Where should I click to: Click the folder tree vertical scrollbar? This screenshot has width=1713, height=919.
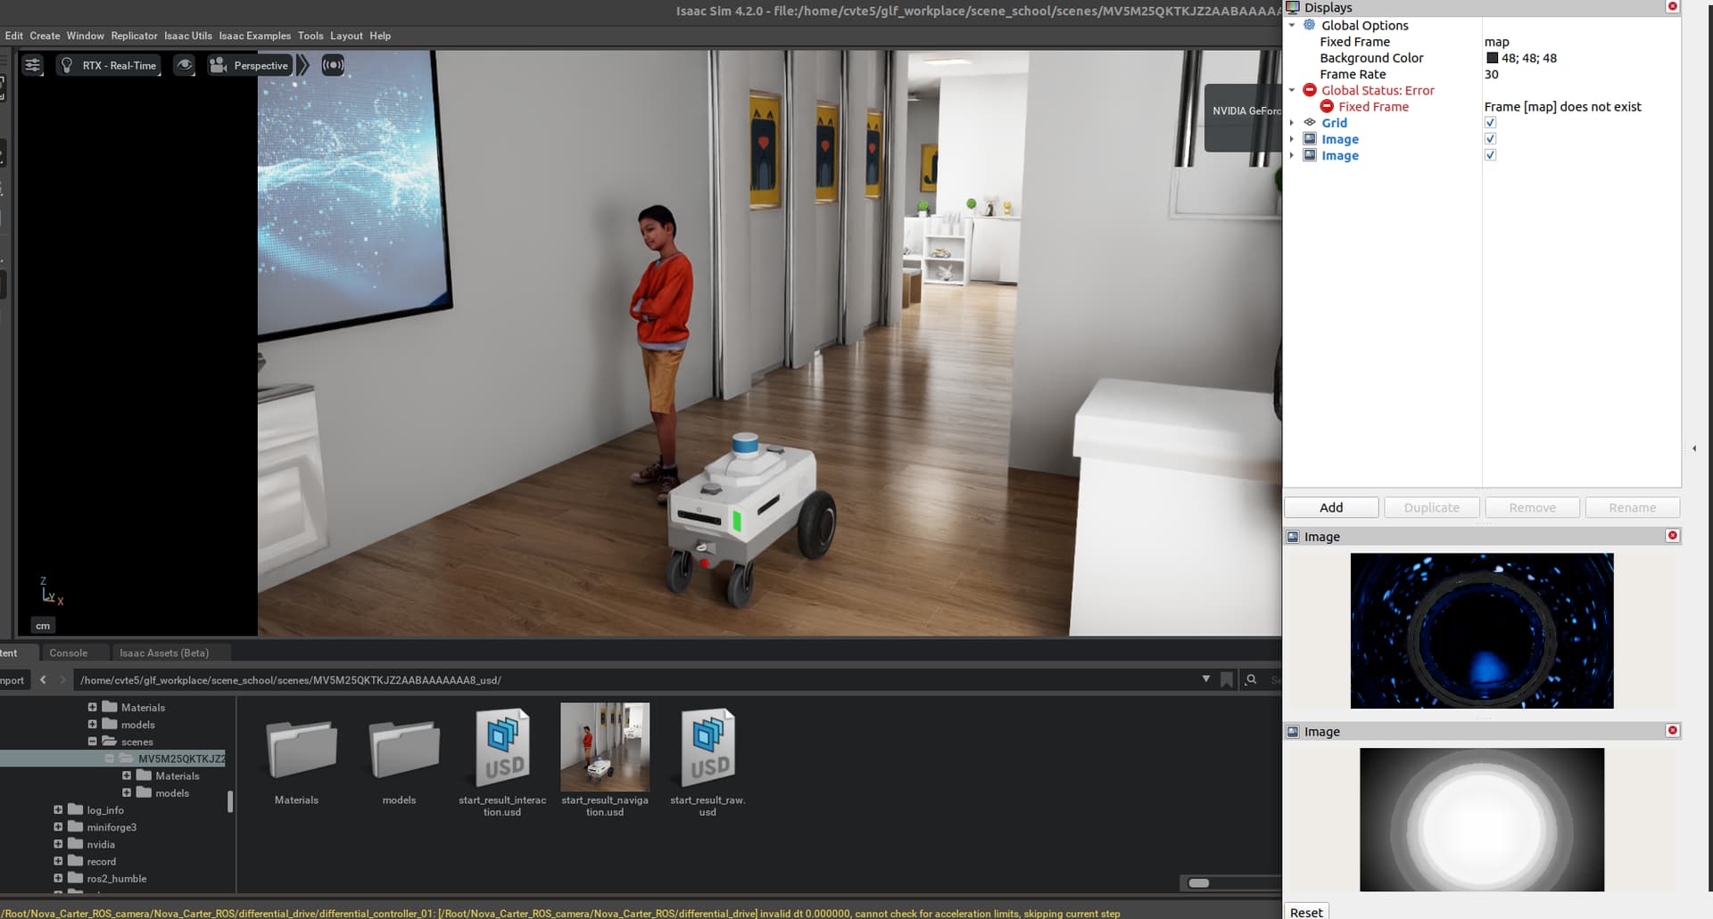230,800
